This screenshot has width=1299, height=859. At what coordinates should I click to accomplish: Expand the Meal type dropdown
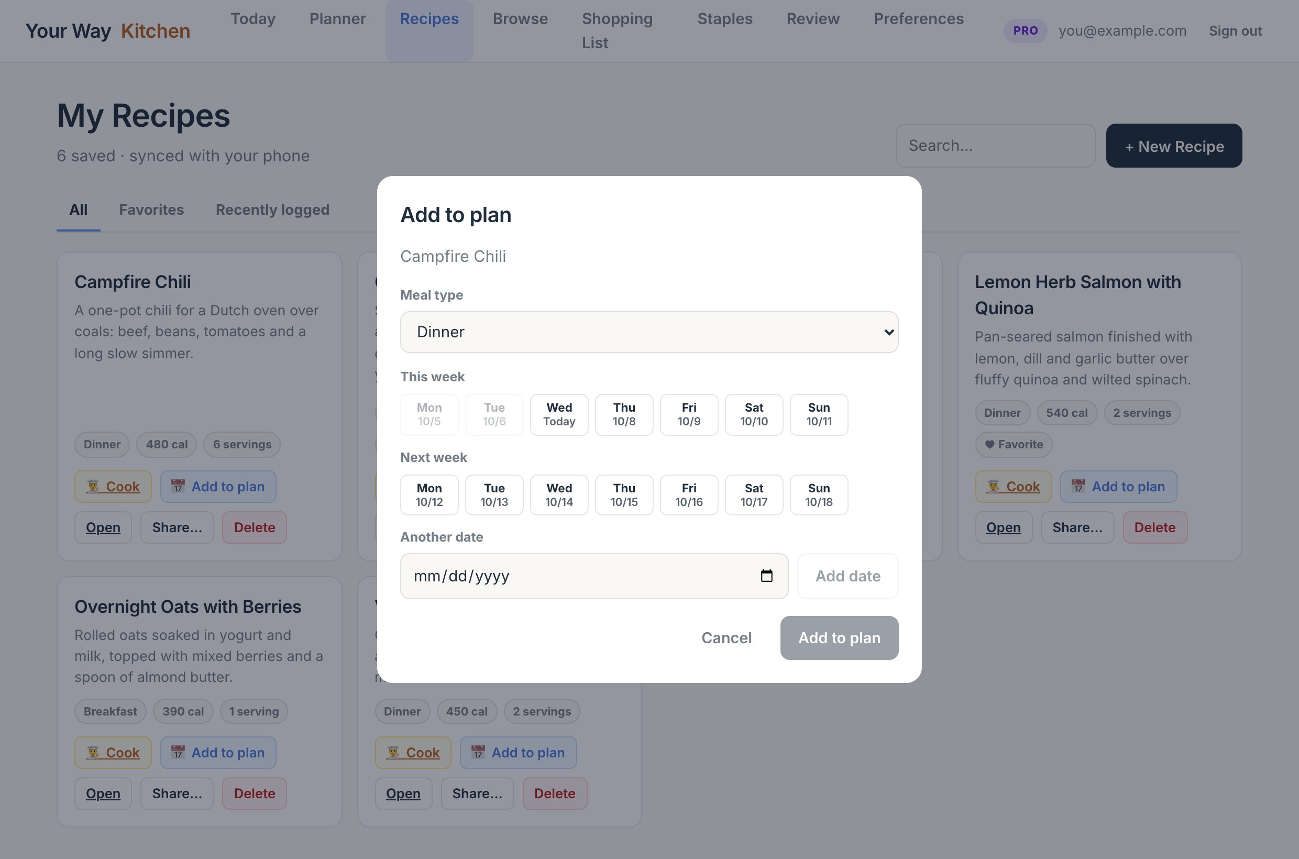pos(649,332)
